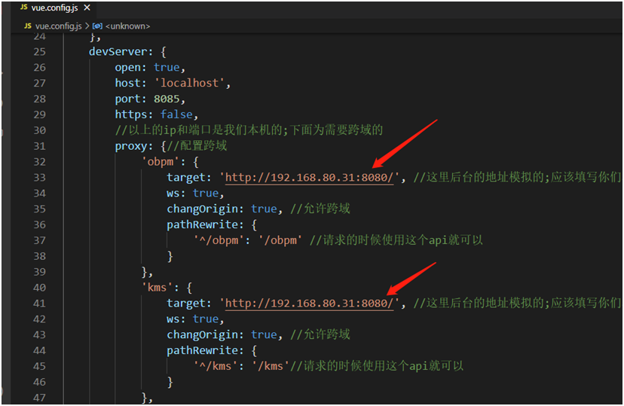Image resolution: width=624 pixels, height=406 pixels.
Task: Click the 'localhost' host value
Action: pos(189,83)
